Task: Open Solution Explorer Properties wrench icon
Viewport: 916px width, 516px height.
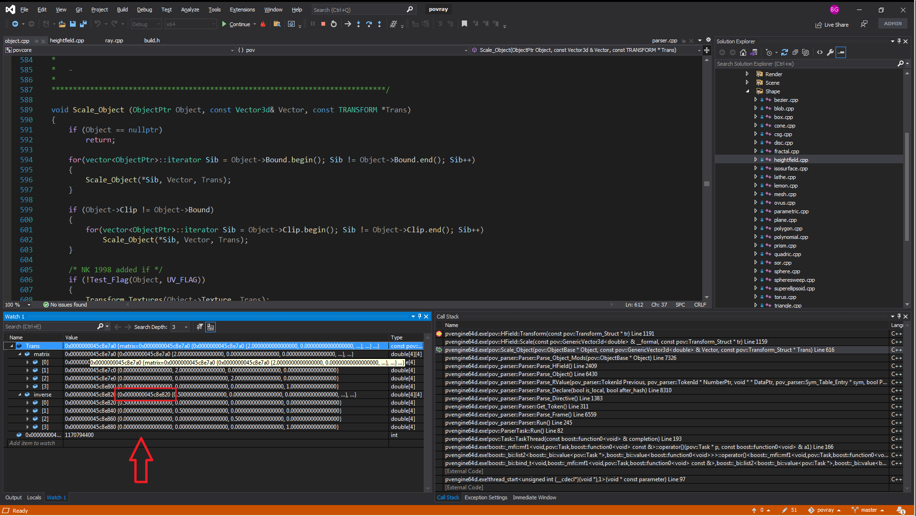Action: 830,52
